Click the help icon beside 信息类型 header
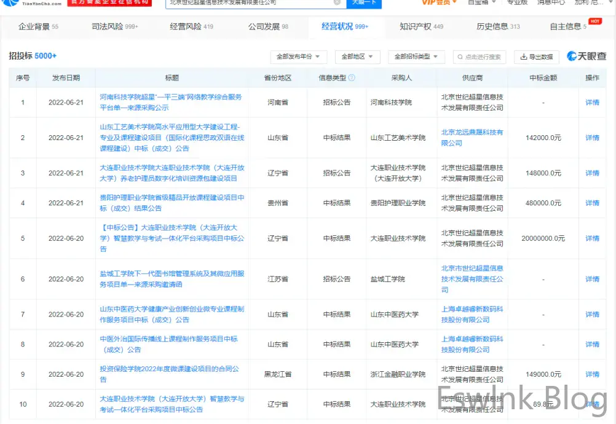This screenshot has height=424, width=616. [352, 78]
